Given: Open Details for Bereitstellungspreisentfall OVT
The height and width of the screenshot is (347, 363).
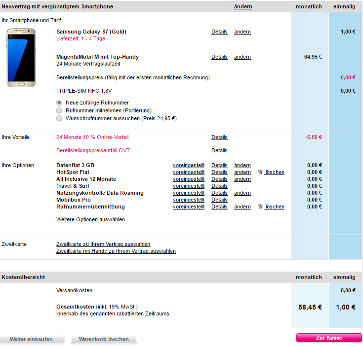Looking at the screenshot, I should pos(219,150).
